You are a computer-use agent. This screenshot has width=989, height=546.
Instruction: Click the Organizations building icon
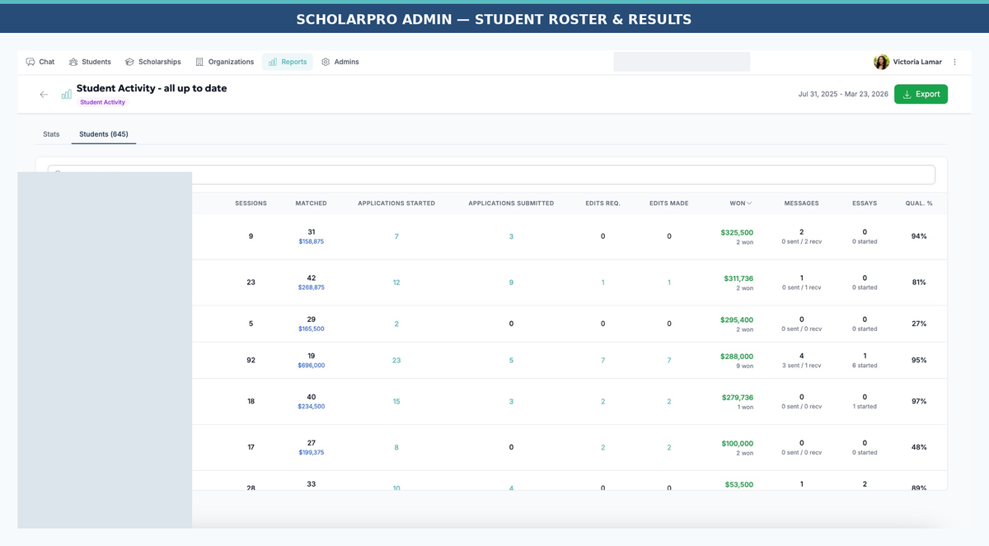coord(199,62)
